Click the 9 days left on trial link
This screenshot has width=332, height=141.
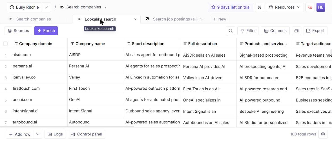click(x=231, y=7)
